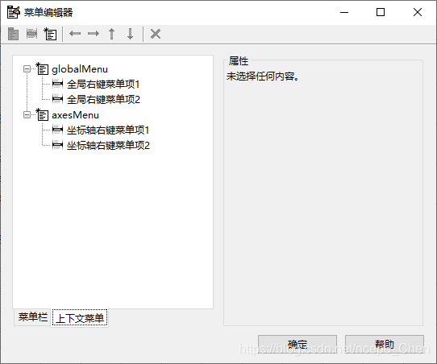Screen dimensions: 437x364
Task: Click the Move Selected Item Backward left arrow
Action: pos(75,34)
